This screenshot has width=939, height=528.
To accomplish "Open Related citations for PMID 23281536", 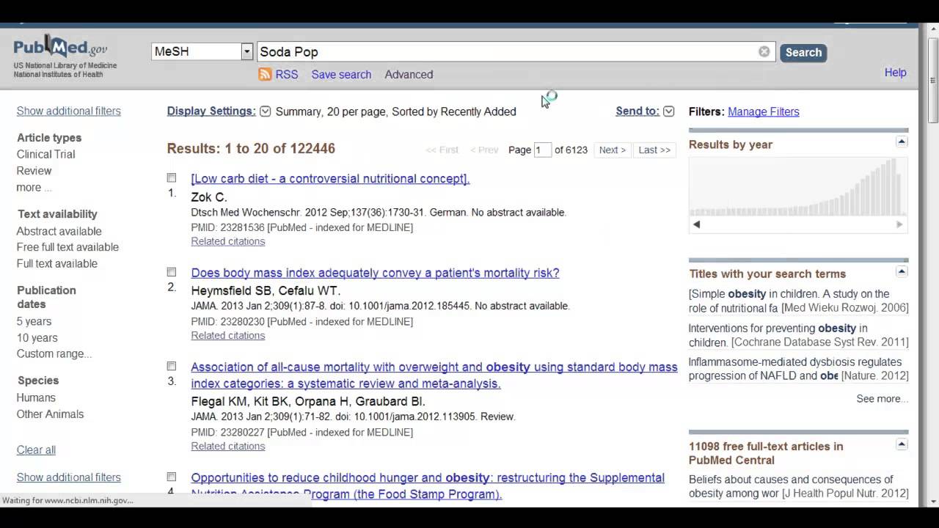I will point(228,241).
